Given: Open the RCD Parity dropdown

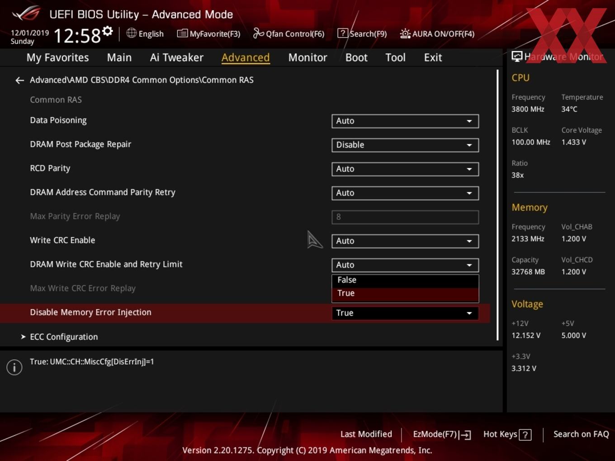Looking at the screenshot, I should (405, 169).
